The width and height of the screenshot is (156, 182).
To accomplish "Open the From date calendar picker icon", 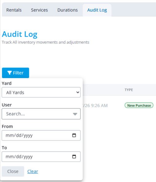I will click(x=74, y=135).
